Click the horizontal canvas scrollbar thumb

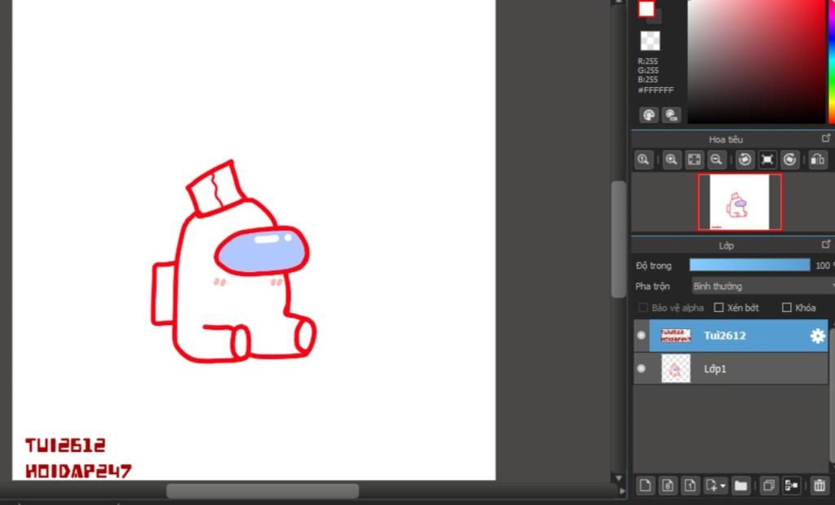[x=263, y=490]
